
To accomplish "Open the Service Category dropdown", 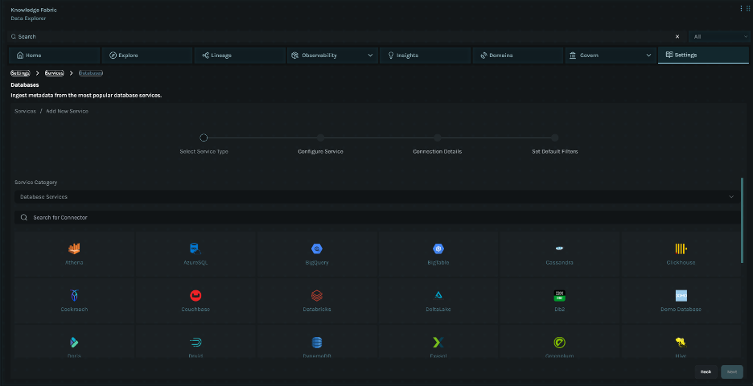I will pos(376,197).
